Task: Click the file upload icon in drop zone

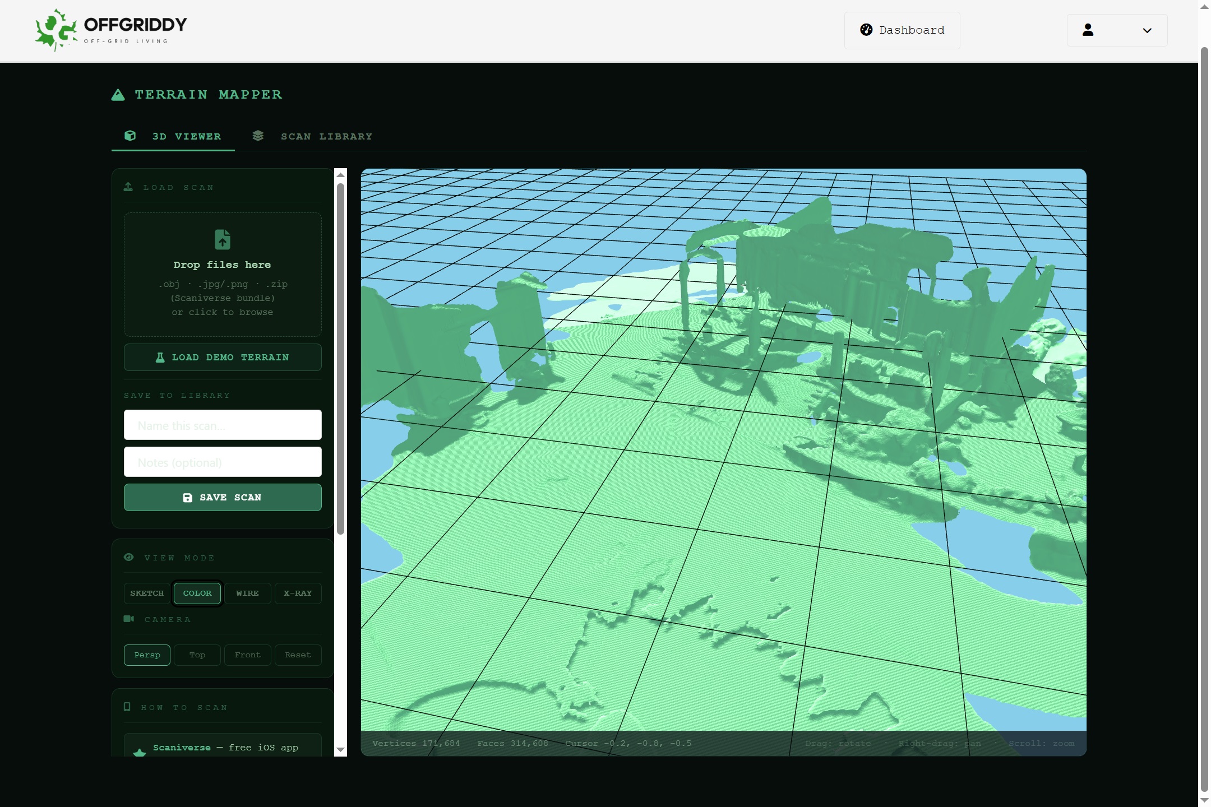Action: point(223,239)
